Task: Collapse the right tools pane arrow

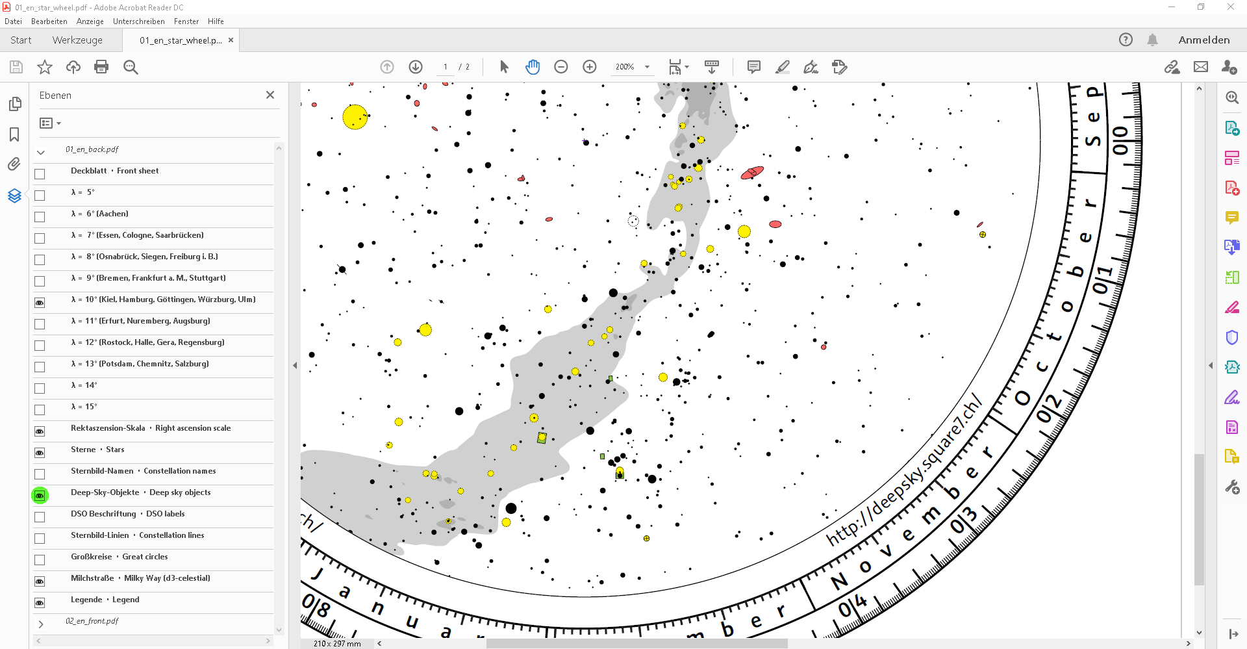Action: coord(1211,366)
